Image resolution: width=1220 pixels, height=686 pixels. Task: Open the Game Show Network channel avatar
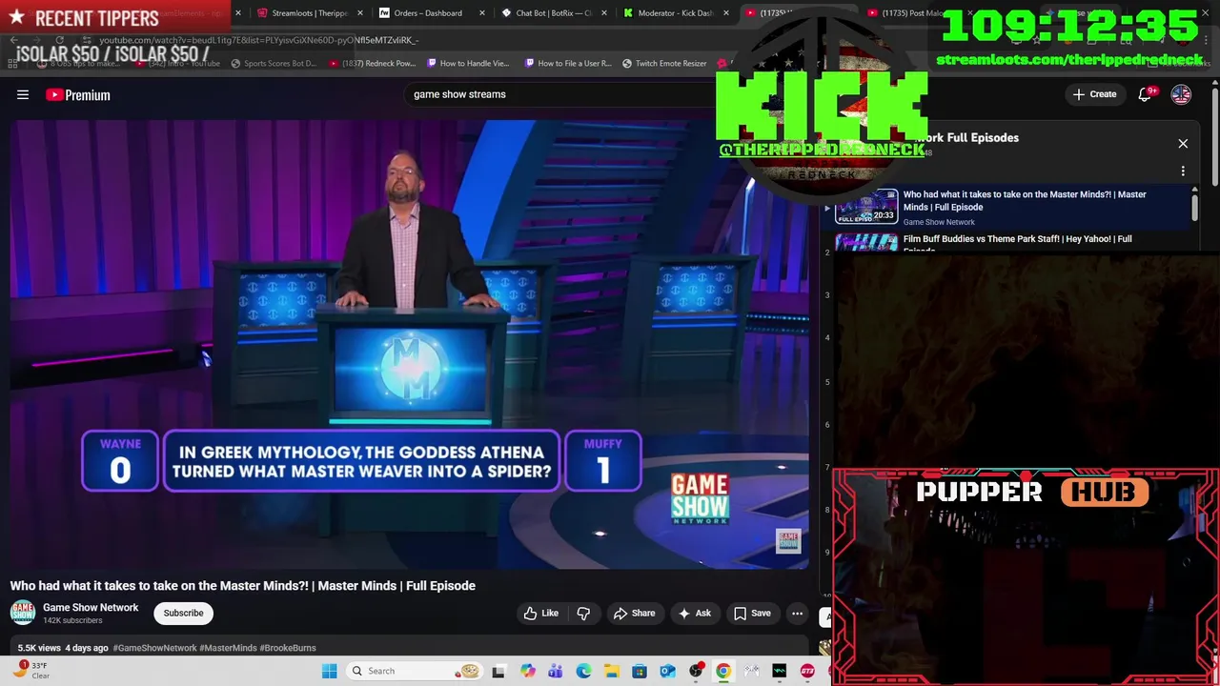click(x=23, y=614)
